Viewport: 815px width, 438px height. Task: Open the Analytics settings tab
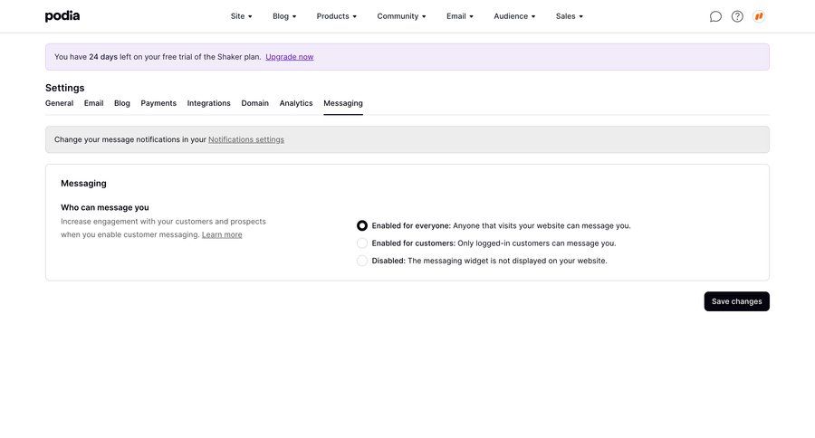click(296, 103)
